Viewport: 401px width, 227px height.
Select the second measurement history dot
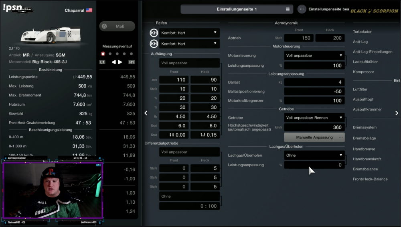(110, 53)
